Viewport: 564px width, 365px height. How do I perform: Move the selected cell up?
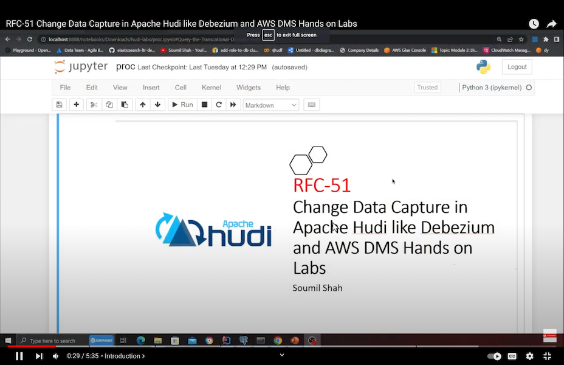[x=143, y=105]
